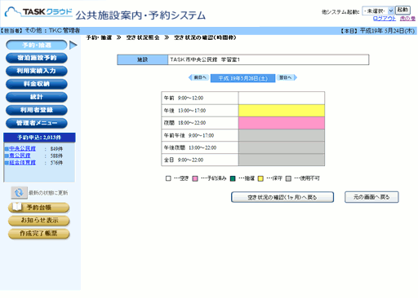Click the square bullet before 中央公民館
The image size is (418, 298).
pyautogui.click(x=7, y=149)
